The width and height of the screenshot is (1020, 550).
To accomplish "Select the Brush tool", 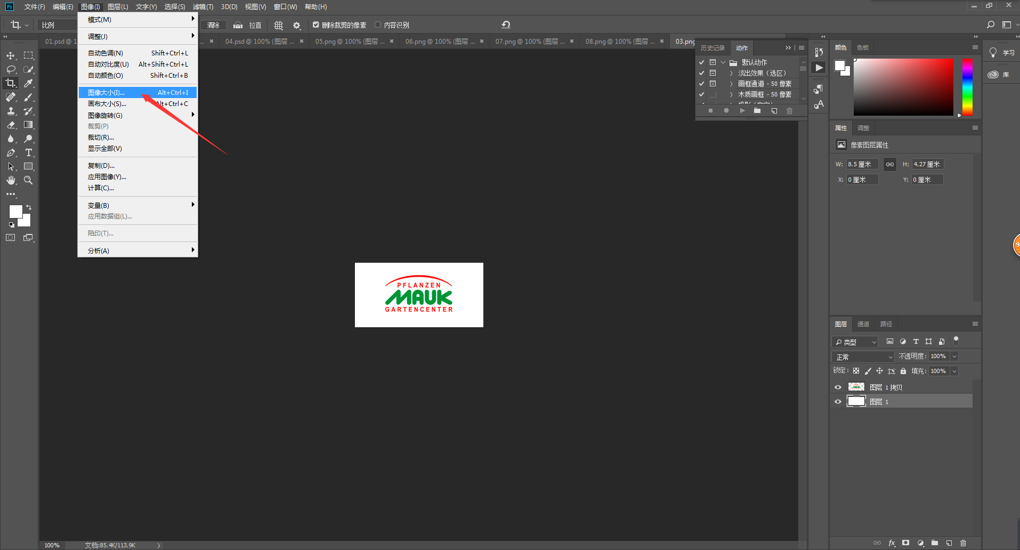I will (28, 97).
